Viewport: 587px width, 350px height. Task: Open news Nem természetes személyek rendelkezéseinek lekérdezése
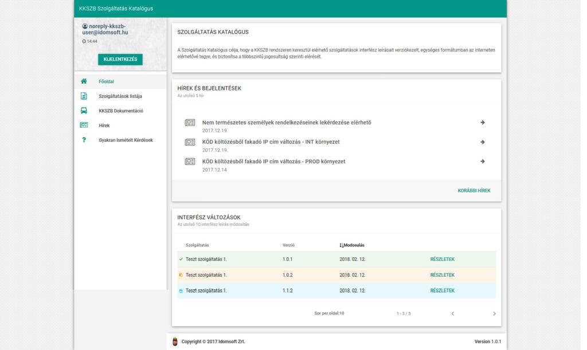287,122
